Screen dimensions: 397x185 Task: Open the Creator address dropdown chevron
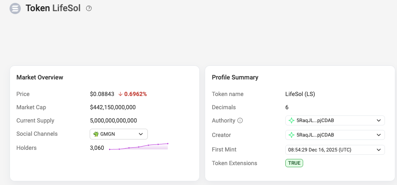pos(378,135)
